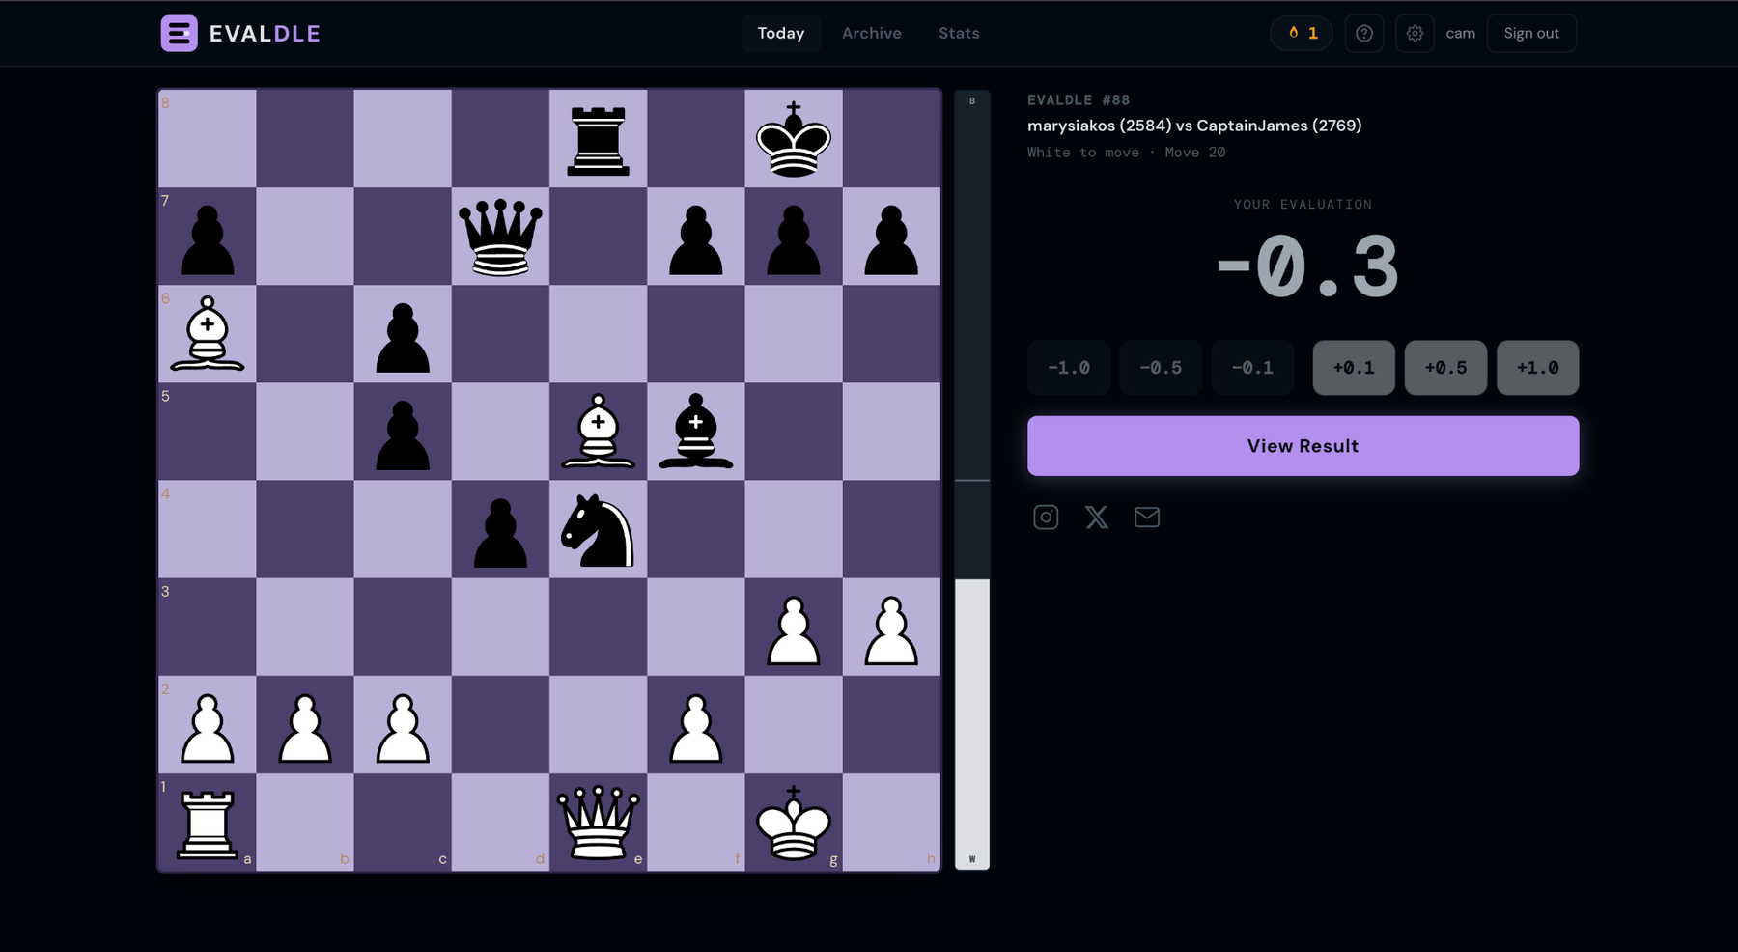
Task: Select the white queen on e1
Action: pyautogui.click(x=599, y=822)
